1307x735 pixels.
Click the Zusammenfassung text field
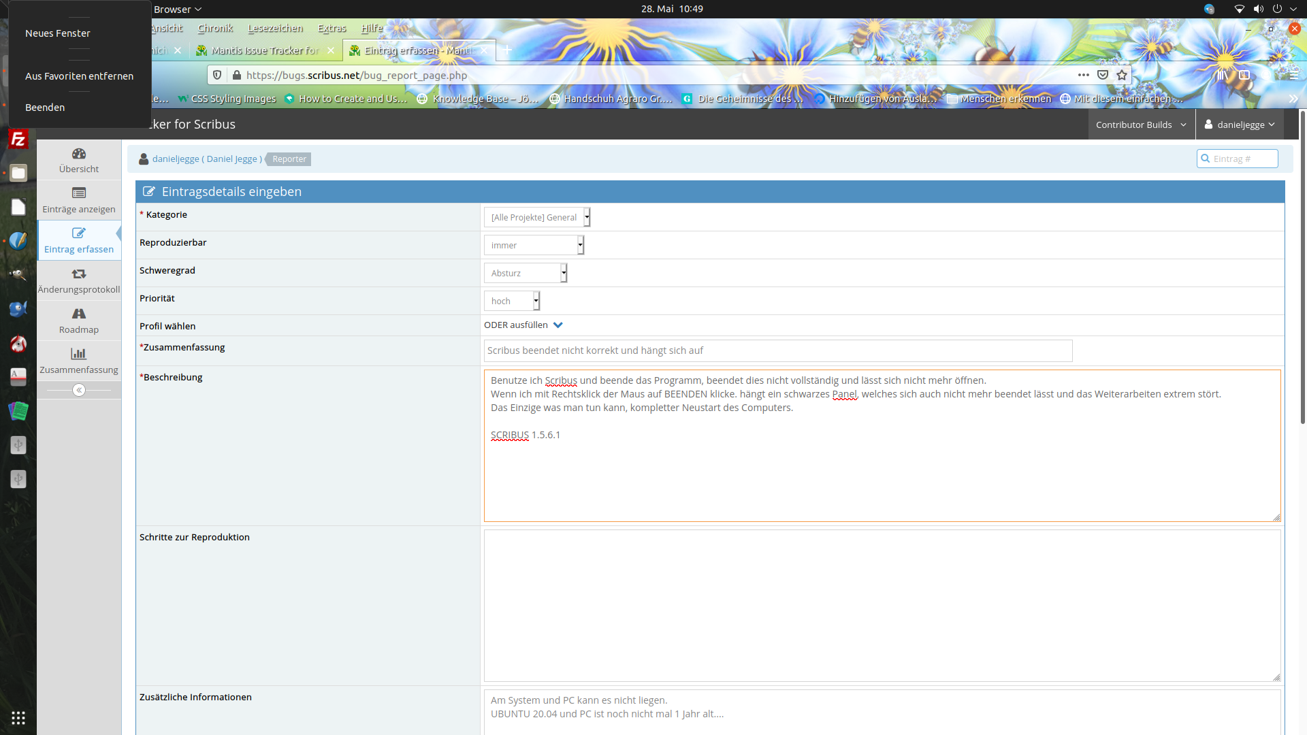click(x=777, y=350)
